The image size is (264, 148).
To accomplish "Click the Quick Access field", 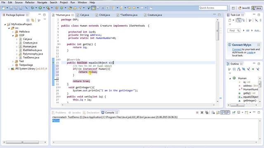I will point(213,8).
